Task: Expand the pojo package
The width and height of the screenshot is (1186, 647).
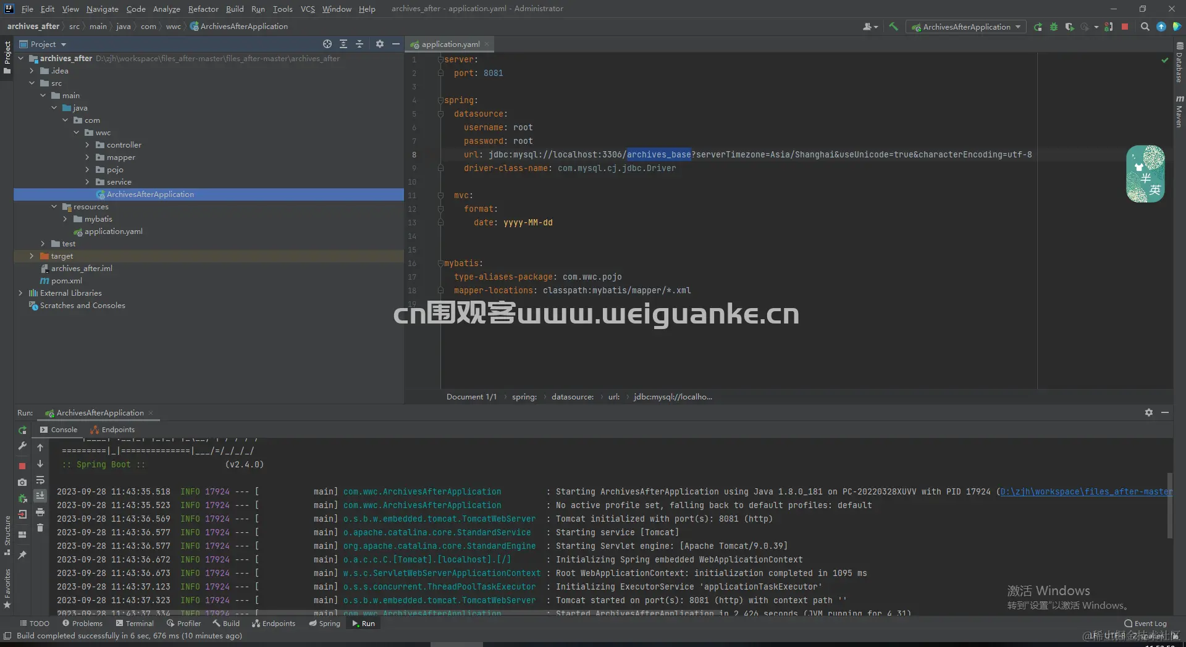Action: (87, 170)
